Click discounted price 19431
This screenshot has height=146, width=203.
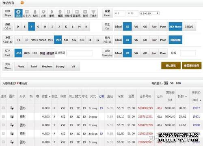(196, 116)
